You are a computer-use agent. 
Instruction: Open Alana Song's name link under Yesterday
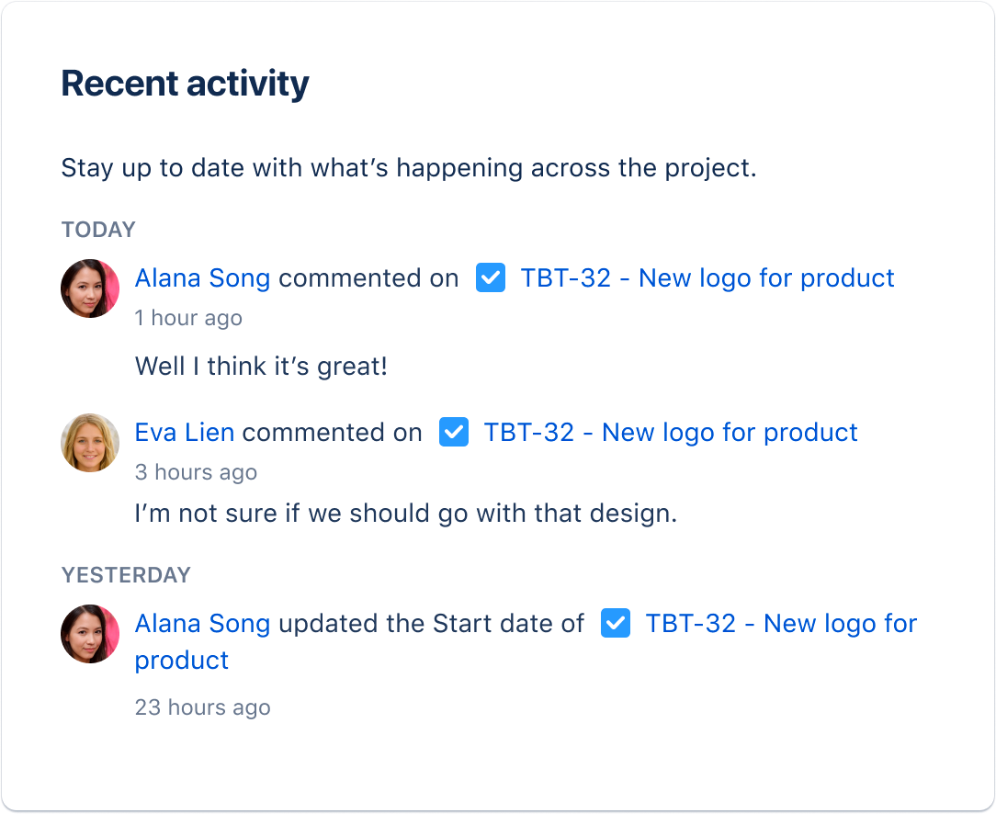pos(202,624)
